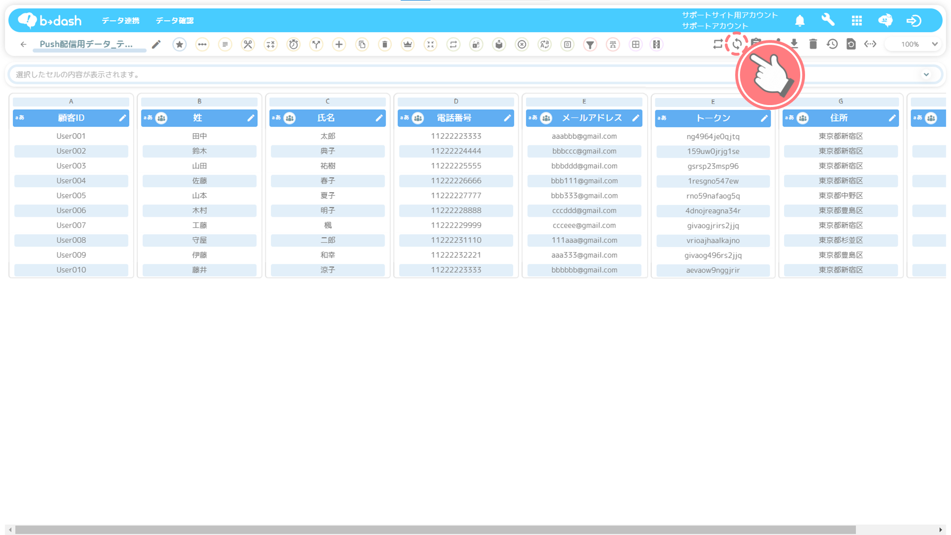
Task: Click the download arrow icon
Action: (794, 43)
